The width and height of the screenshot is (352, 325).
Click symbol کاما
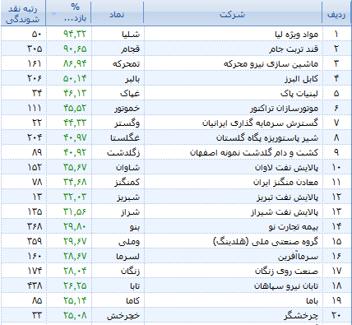(x=133, y=301)
